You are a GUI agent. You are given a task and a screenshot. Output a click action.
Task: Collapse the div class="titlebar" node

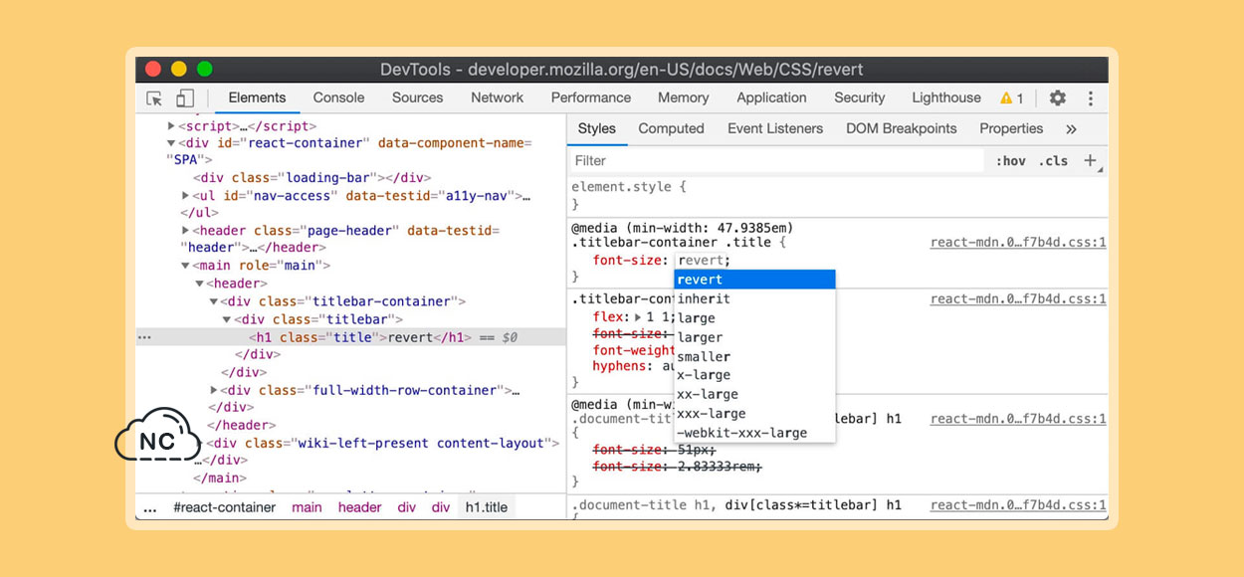pos(227,319)
